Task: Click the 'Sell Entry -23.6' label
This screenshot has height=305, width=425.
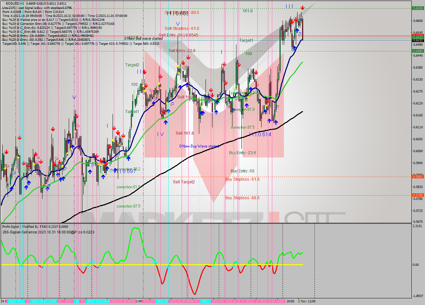Action: pyautogui.click(x=182, y=50)
